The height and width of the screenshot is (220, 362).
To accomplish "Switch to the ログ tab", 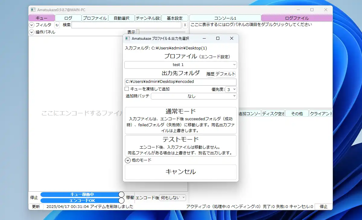I will coord(68,18).
